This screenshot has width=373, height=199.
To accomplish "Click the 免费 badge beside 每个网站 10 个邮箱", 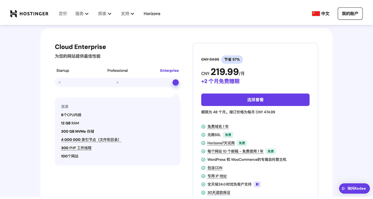I will pyautogui.click(x=271, y=151).
